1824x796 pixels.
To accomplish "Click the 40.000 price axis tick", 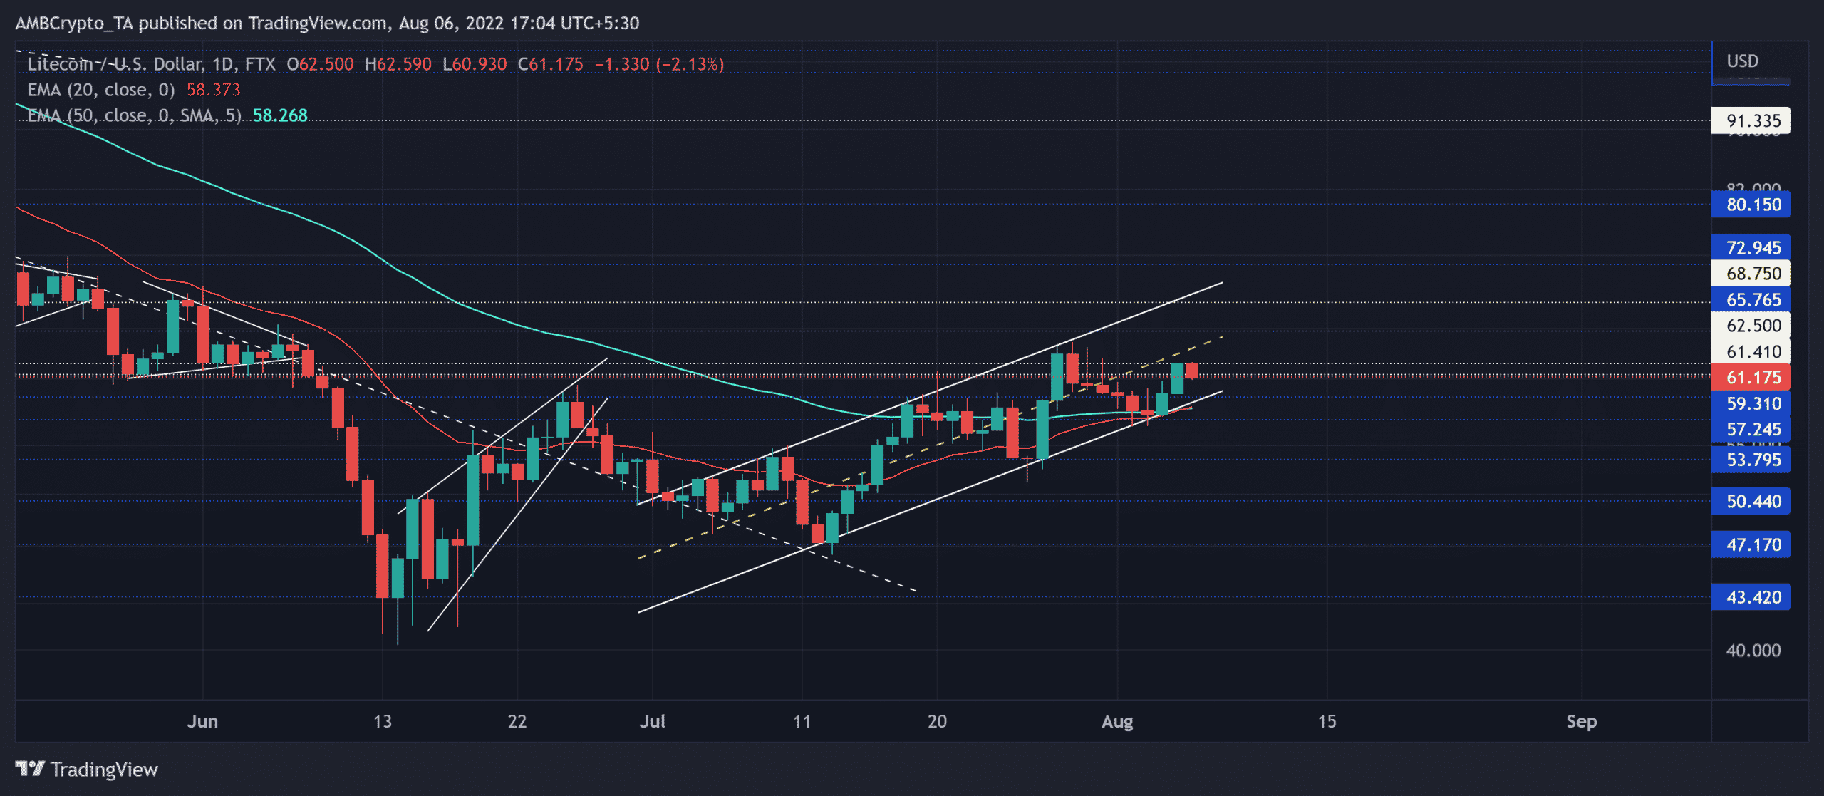I will [1753, 650].
